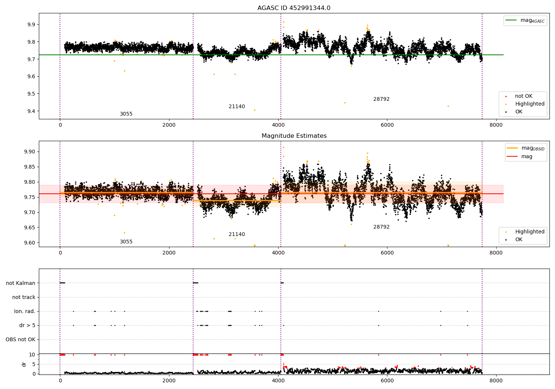Click the 'dr' axis label of bottom plot
The image size is (555, 389).
click(24, 364)
